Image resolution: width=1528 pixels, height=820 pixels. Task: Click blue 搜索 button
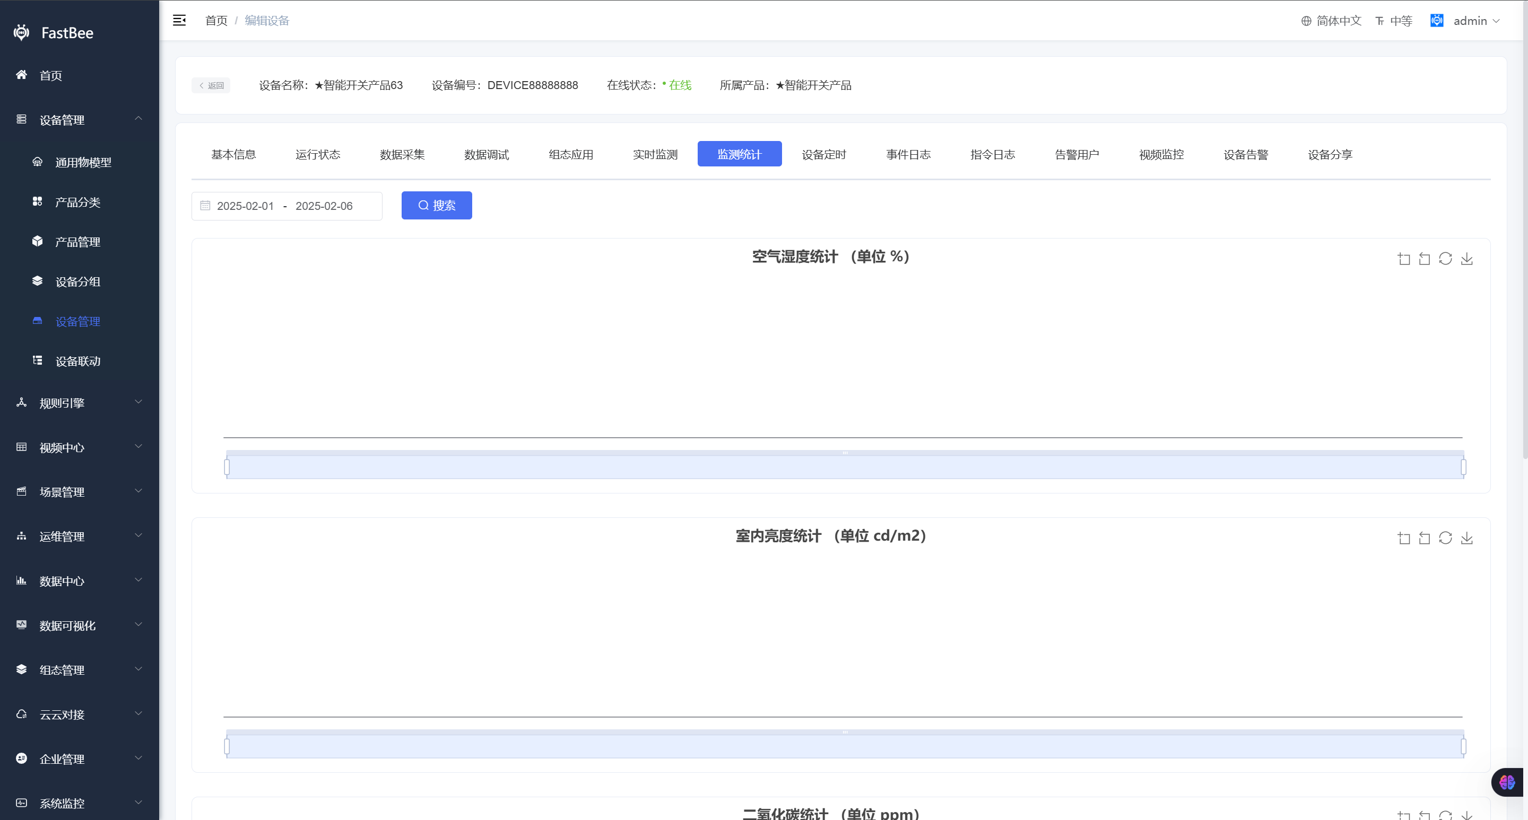click(437, 205)
